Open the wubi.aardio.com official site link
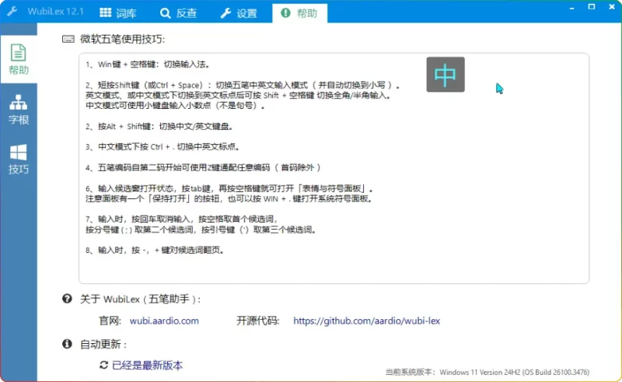 pyautogui.click(x=164, y=321)
